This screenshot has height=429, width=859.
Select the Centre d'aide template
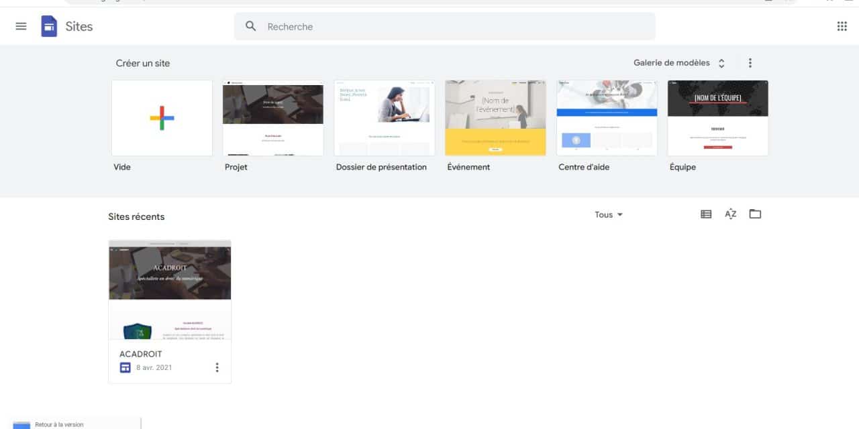point(607,118)
